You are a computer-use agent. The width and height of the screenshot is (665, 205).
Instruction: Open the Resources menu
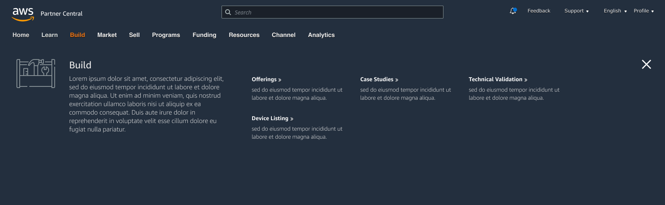[x=244, y=35]
